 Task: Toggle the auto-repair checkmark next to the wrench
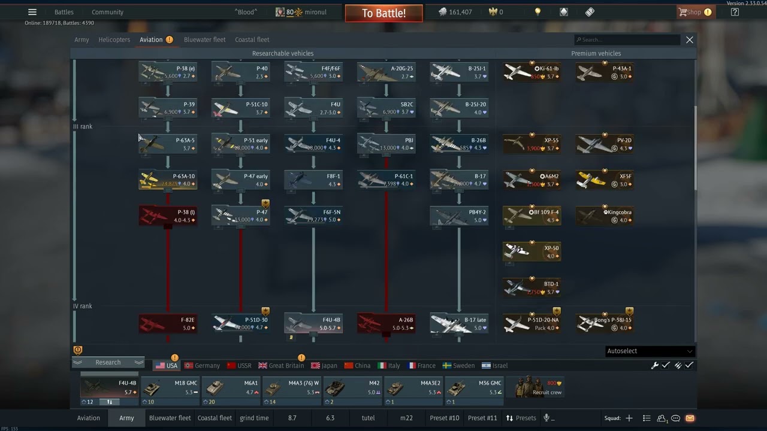666,365
